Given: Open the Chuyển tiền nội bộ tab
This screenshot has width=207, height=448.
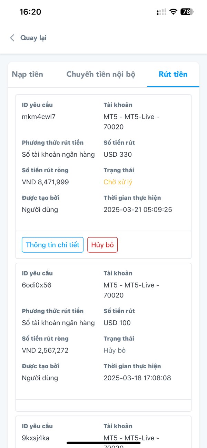Looking at the screenshot, I should tap(101, 74).
